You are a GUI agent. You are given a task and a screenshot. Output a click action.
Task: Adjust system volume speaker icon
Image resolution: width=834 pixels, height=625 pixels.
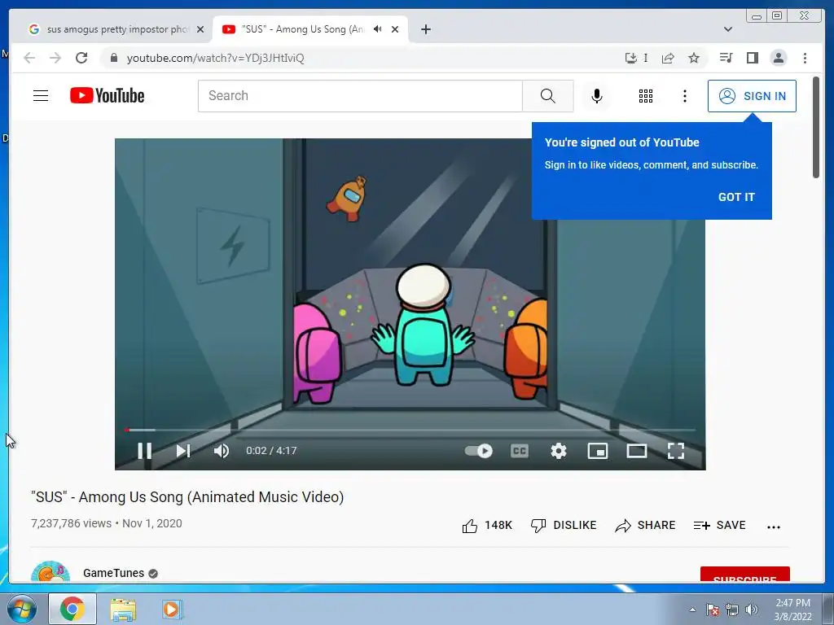pos(752,610)
